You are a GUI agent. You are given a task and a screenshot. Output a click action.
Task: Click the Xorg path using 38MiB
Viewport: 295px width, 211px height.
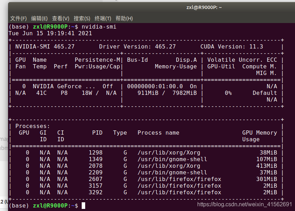[x=169, y=152]
